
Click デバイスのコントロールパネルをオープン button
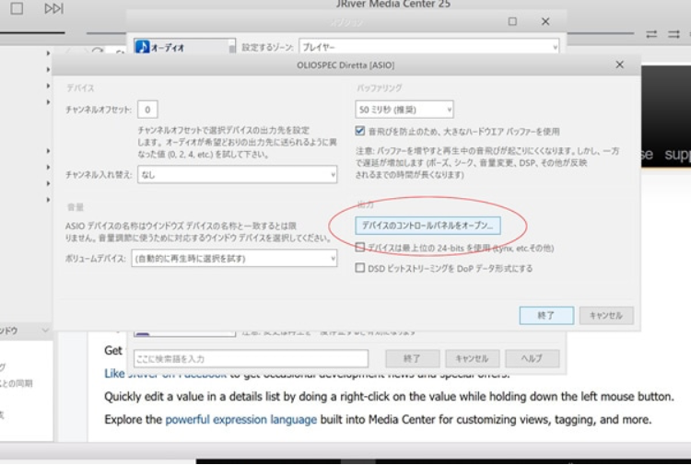click(x=427, y=226)
